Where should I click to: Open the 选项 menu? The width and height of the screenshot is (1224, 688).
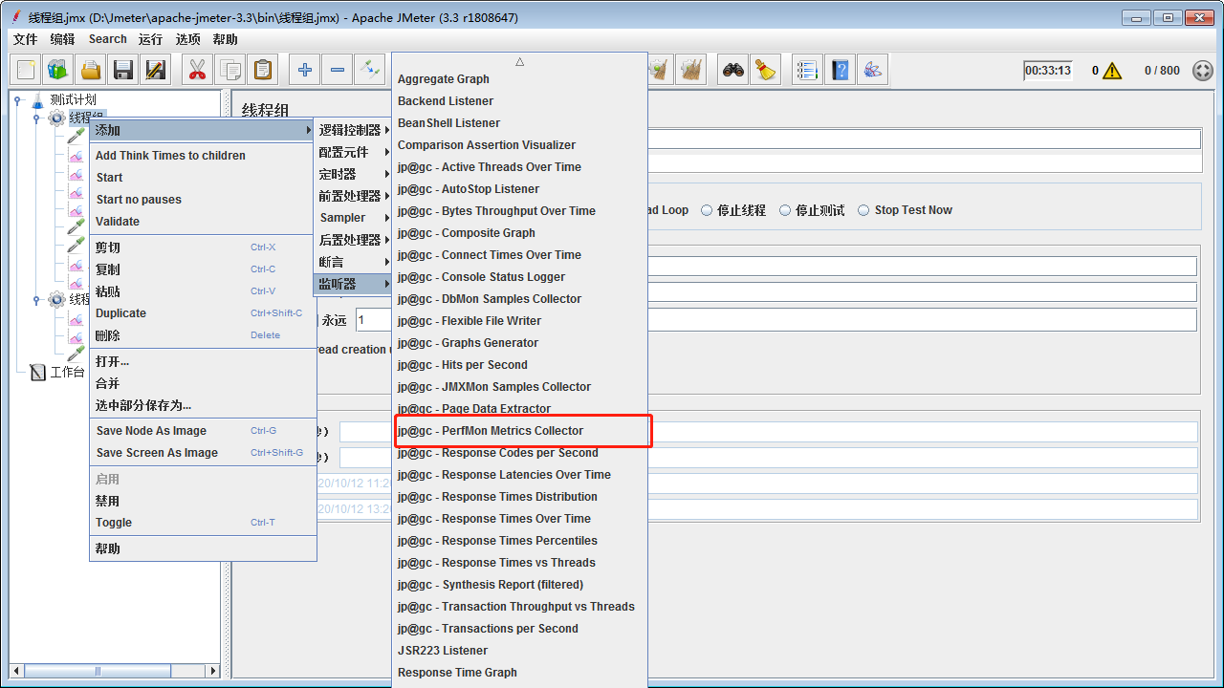(x=188, y=39)
